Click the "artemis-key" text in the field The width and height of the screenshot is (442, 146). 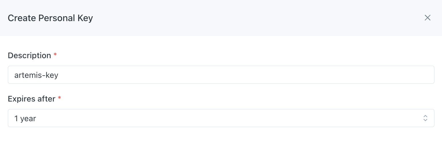tap(36, 75)
